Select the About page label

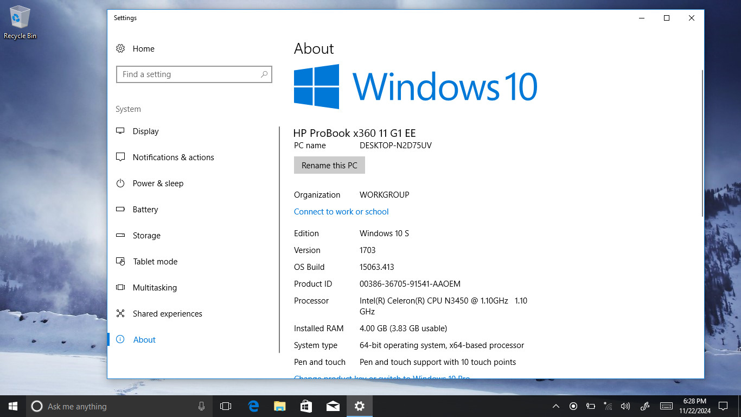[x=144, y=339]
